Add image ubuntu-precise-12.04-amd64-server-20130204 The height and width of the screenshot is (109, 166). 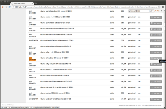pos(156,35)
